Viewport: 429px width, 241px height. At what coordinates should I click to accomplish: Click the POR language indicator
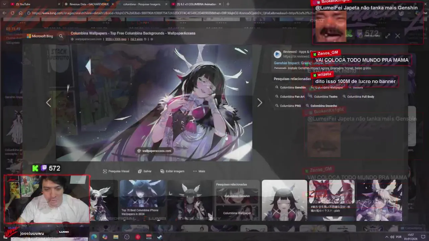point(399,237)
